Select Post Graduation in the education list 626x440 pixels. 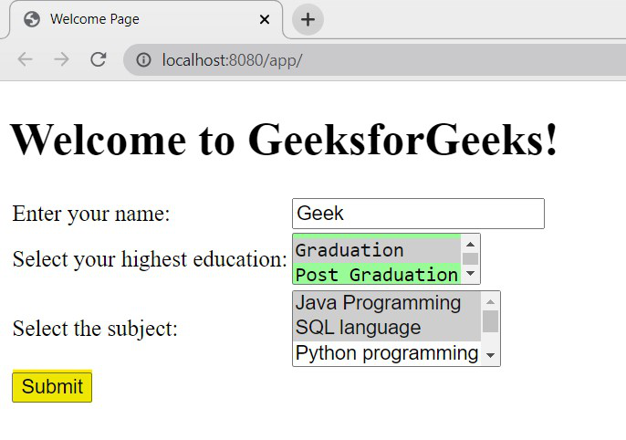[377, 274]
